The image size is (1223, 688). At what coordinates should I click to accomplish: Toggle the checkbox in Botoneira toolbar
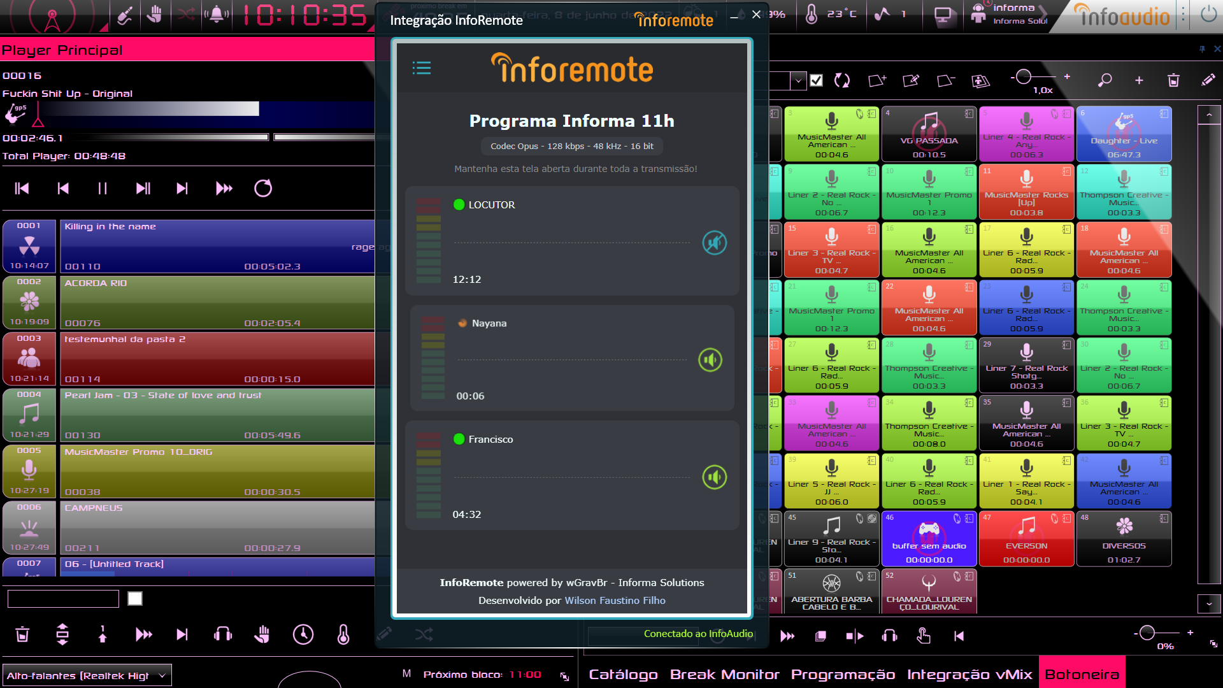[x=817, y=80]
